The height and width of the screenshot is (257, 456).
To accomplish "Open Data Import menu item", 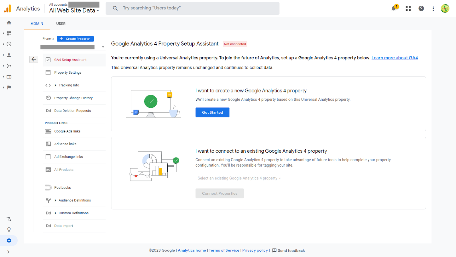I will (x=74, y=226).
